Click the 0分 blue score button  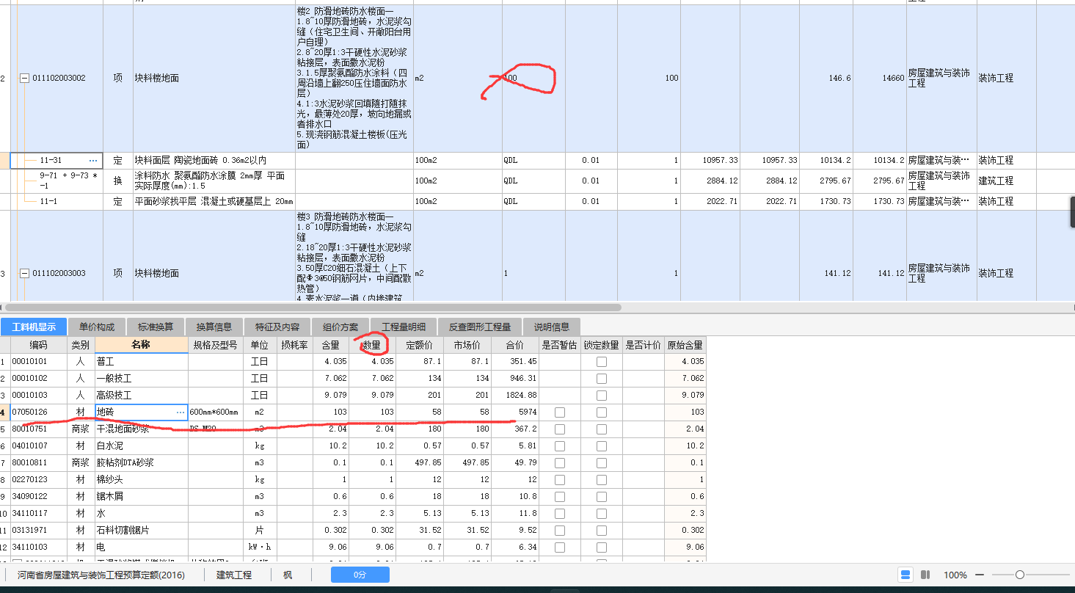click(360, 575)
